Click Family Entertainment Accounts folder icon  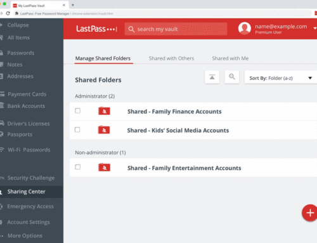104,167
